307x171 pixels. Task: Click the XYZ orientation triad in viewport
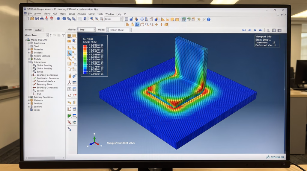(94, 141)
